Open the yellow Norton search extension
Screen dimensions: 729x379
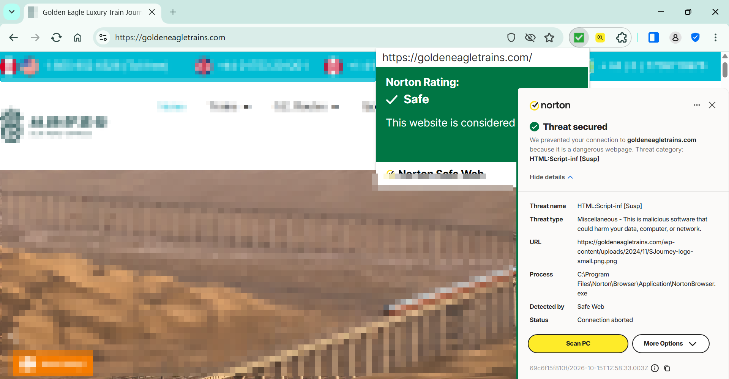pyautogui.click(x=600, y=38)
